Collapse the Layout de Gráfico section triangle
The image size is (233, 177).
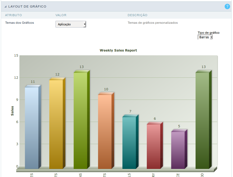pyautogui.click(x=5, y=6)
